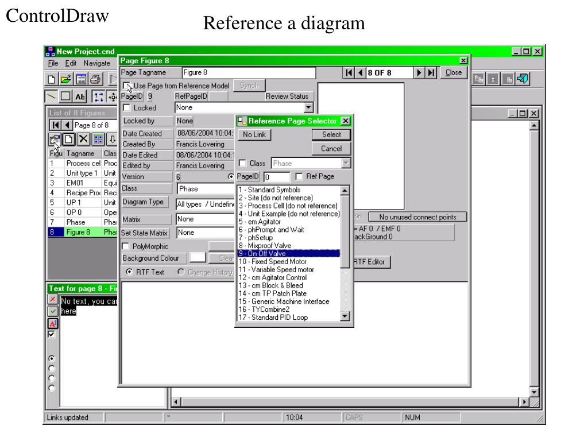Print using the printer toolbar icon

[x=96, y=79]
